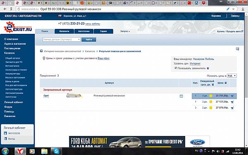Open the Skype taskbar icon
The height and width of the screenshot is (155, 248).
[x=56, y=151]
